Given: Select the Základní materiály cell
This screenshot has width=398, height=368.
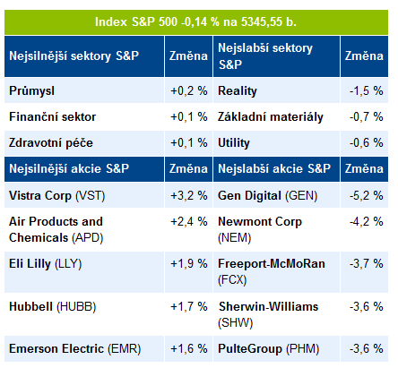Looking at the screenshot, I should pos(276,116).
